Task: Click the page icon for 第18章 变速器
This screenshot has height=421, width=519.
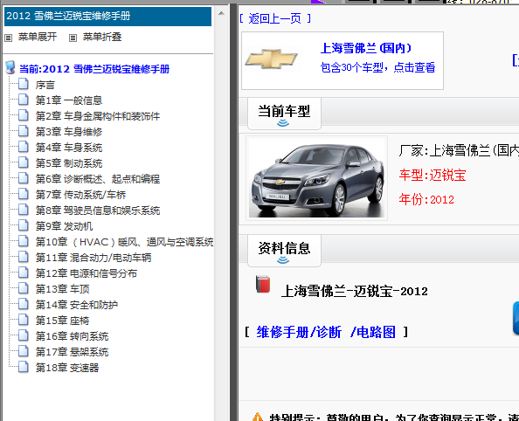Action: coord(24,367)
